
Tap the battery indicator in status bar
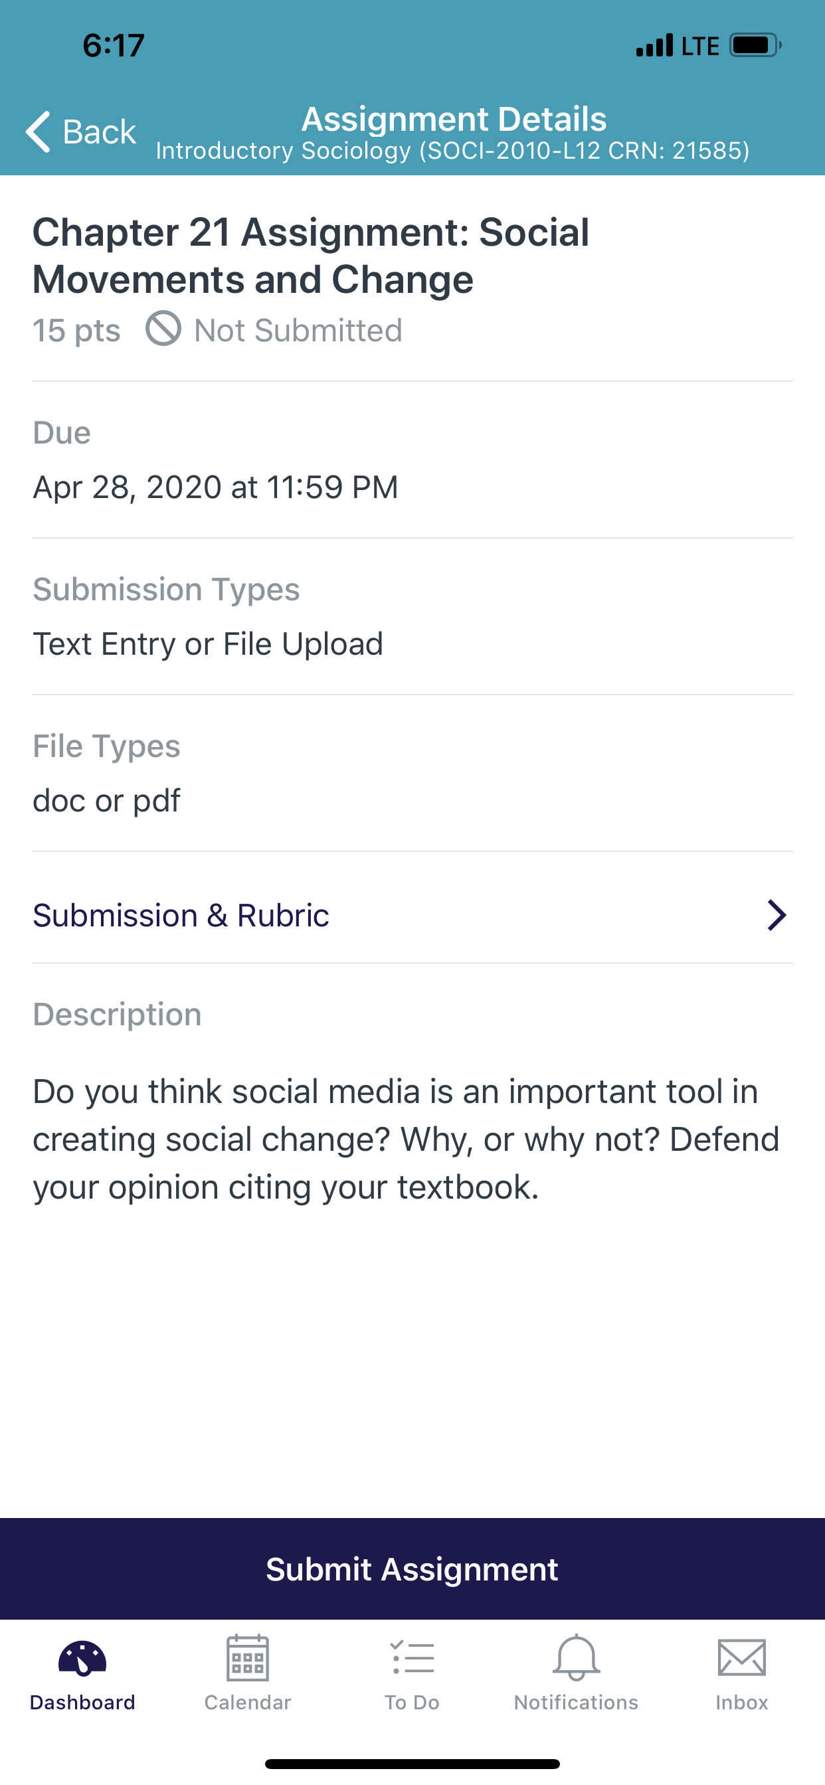click(x=755, y=45)
